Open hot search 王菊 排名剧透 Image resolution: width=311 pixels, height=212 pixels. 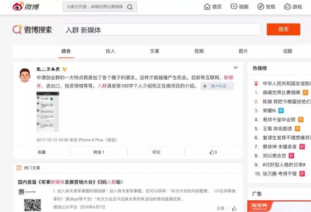pyautogui.click(x=277, y=128)
